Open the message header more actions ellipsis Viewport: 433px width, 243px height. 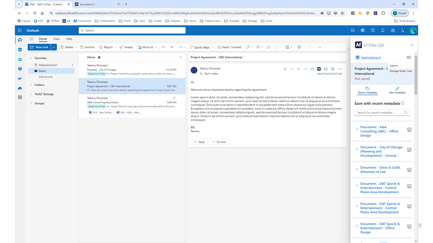[x=340, y=69]
